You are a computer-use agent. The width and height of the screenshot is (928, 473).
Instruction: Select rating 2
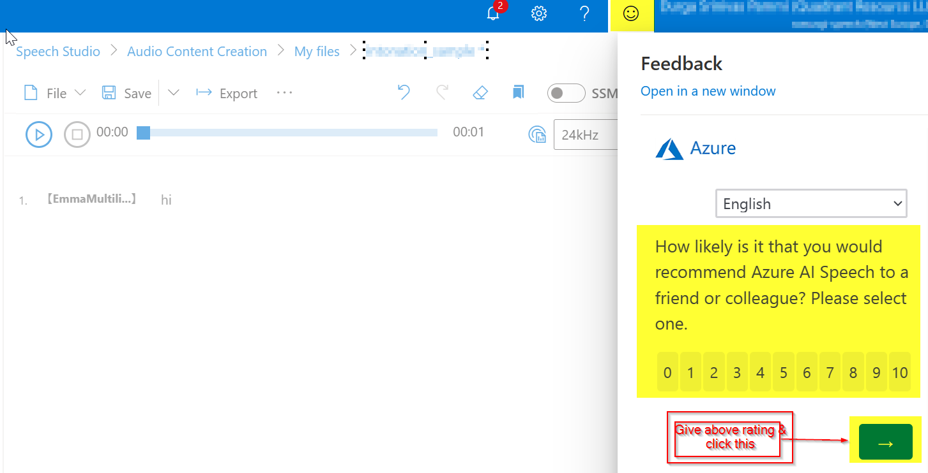pos(714,372)
